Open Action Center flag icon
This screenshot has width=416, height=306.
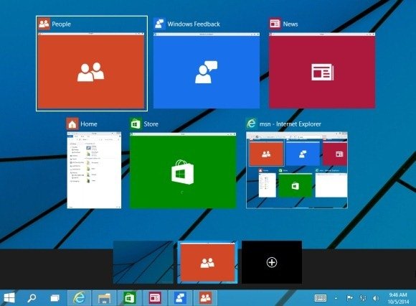(350, 298)
